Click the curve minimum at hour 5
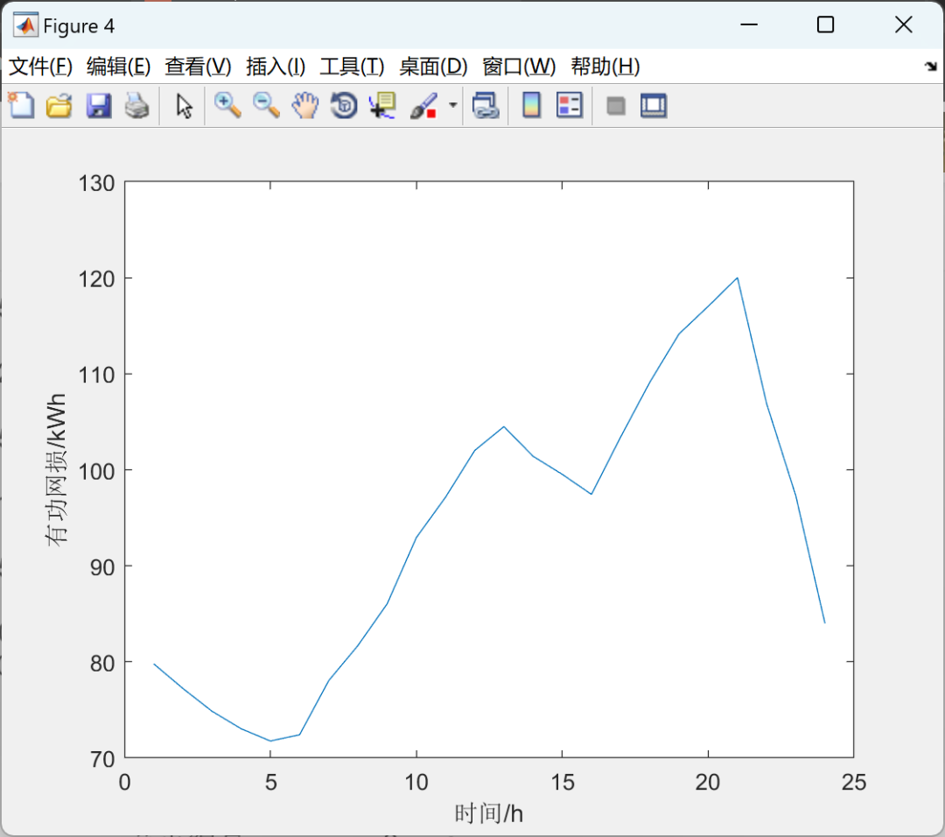 270,741
